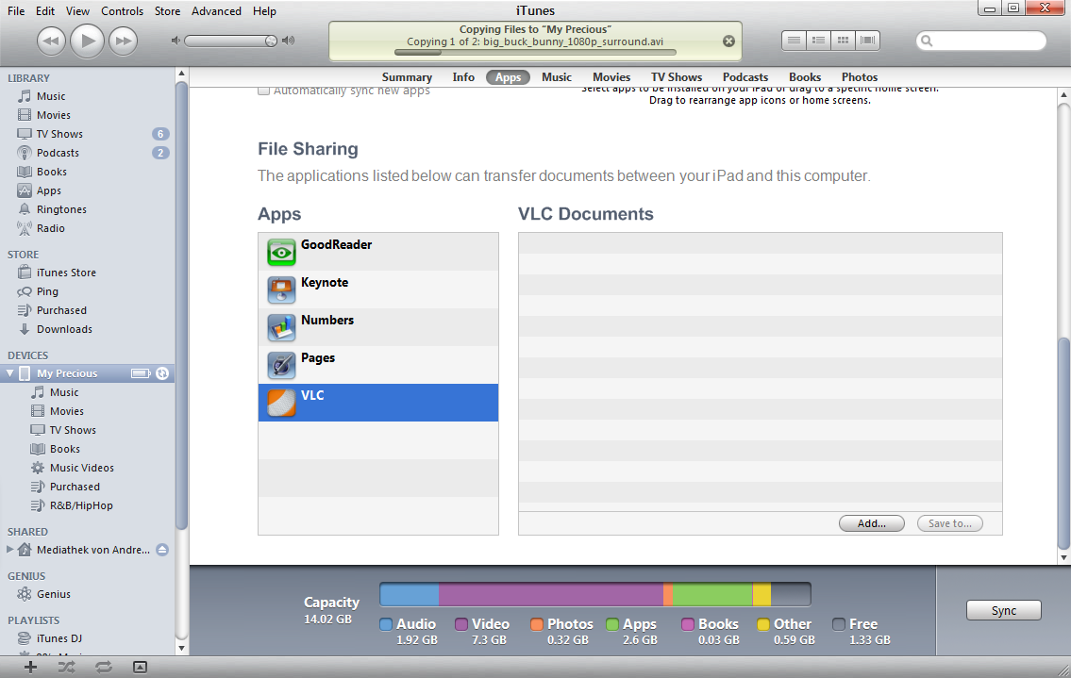This screenshot has width=1071, height=678.
Task: Toggle Automatically sync new apps
Action: pos(263,90)
